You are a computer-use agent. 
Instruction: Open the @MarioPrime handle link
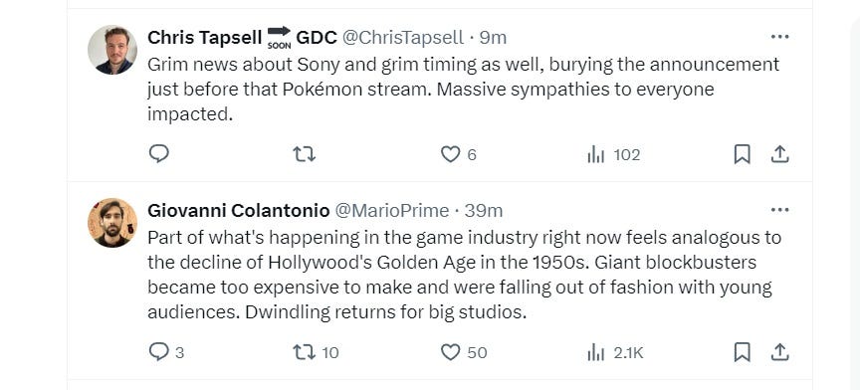pyautogui.click(x=391, y=211)
